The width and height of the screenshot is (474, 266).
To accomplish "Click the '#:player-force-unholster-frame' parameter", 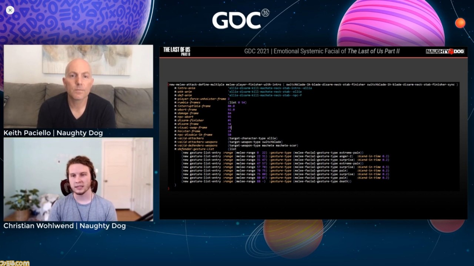I will pyautogui.click(x=200, y=99).
